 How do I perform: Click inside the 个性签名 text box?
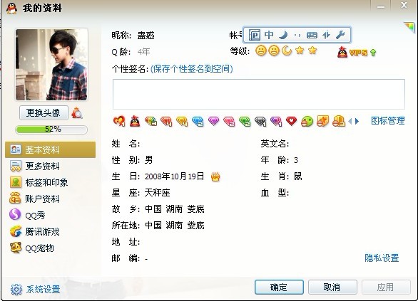(x=259, y=94)
